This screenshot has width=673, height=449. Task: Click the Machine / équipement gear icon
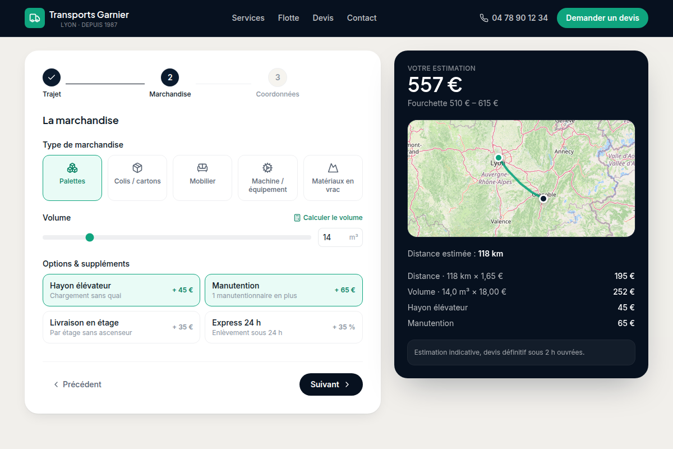pos(268,168)
